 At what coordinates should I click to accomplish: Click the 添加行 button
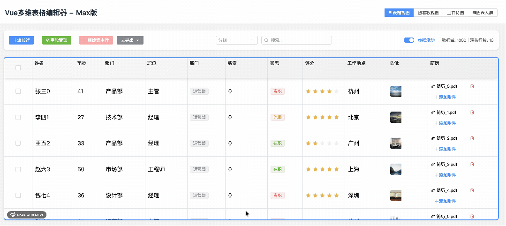[x=22, y=40]
